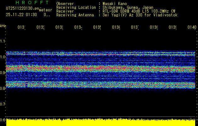Select the 1.0 kHz axis tick label

tap(3, 57)
